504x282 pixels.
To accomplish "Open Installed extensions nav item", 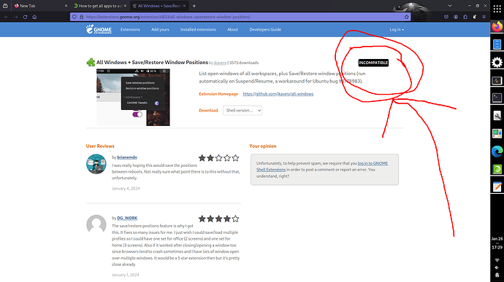I will click(198, 30).
